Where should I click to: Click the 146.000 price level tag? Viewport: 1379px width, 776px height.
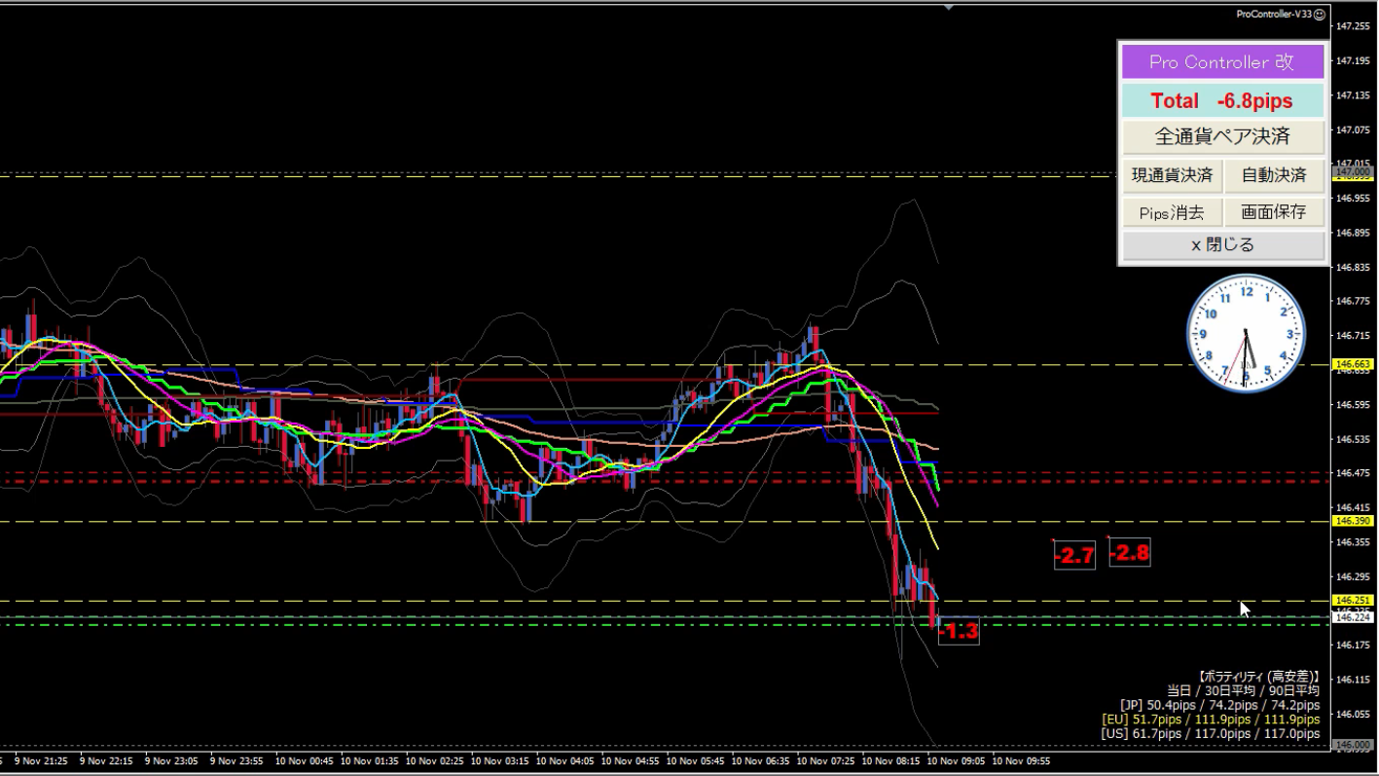1354,745
